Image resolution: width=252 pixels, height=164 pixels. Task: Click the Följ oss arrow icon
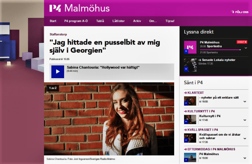pyautogui.click(x=233, y=12)
